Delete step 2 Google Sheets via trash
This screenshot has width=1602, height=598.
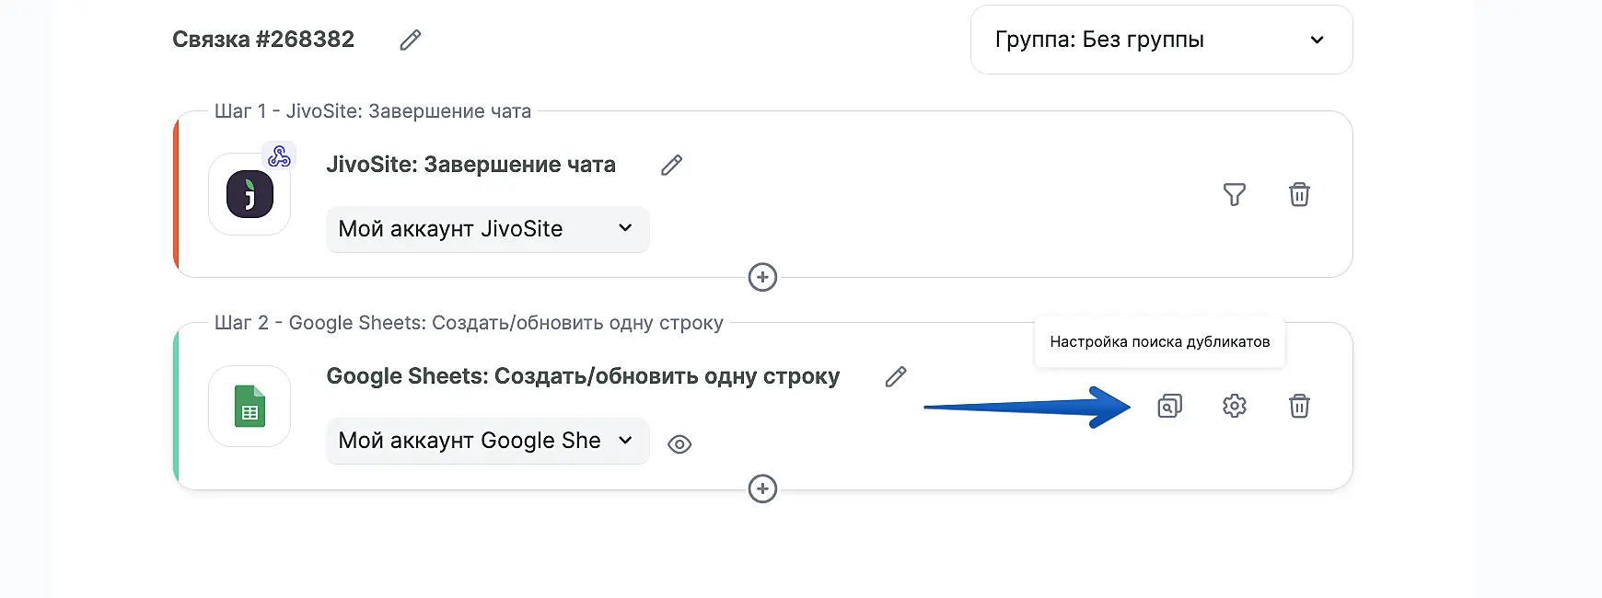click(1299, 406)
